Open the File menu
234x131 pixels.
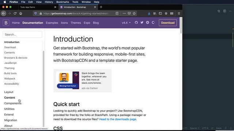click(x=23, y=2)
